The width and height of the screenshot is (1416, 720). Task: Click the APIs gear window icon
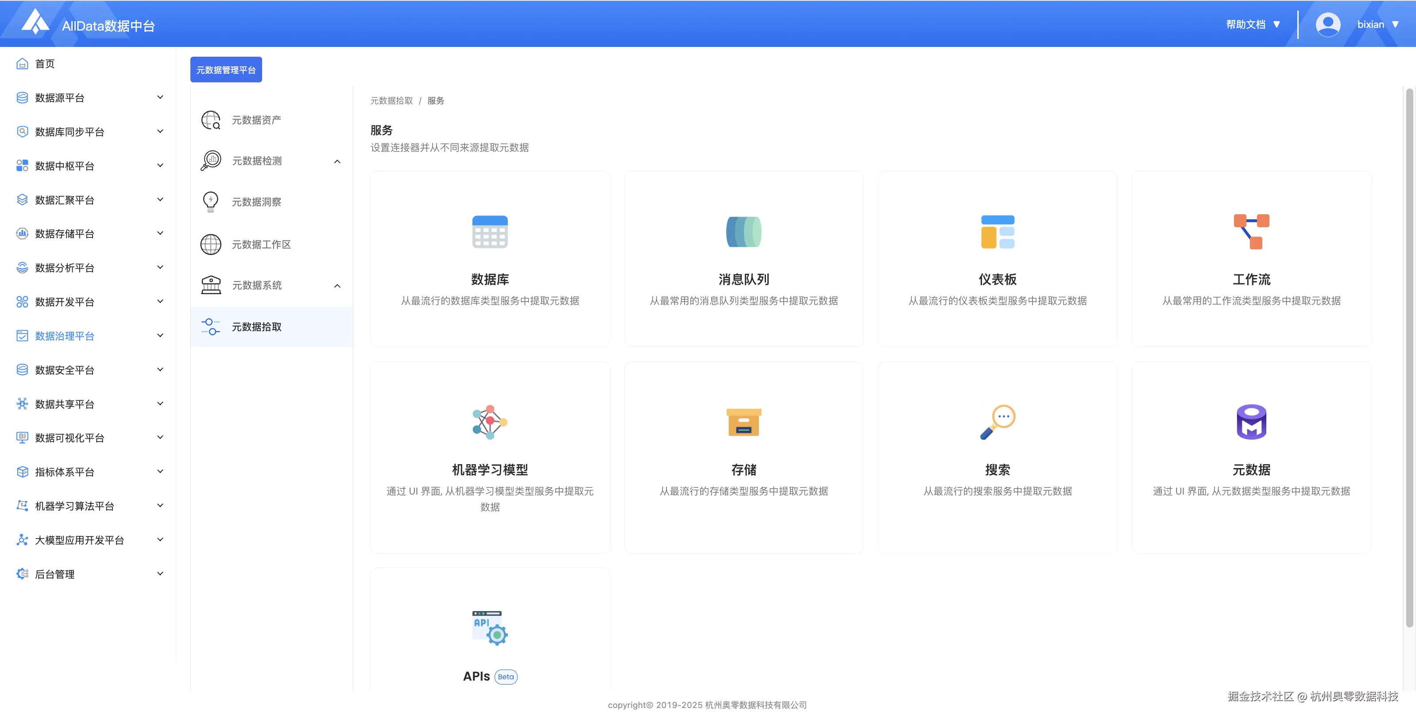click(x=489, y=627)
